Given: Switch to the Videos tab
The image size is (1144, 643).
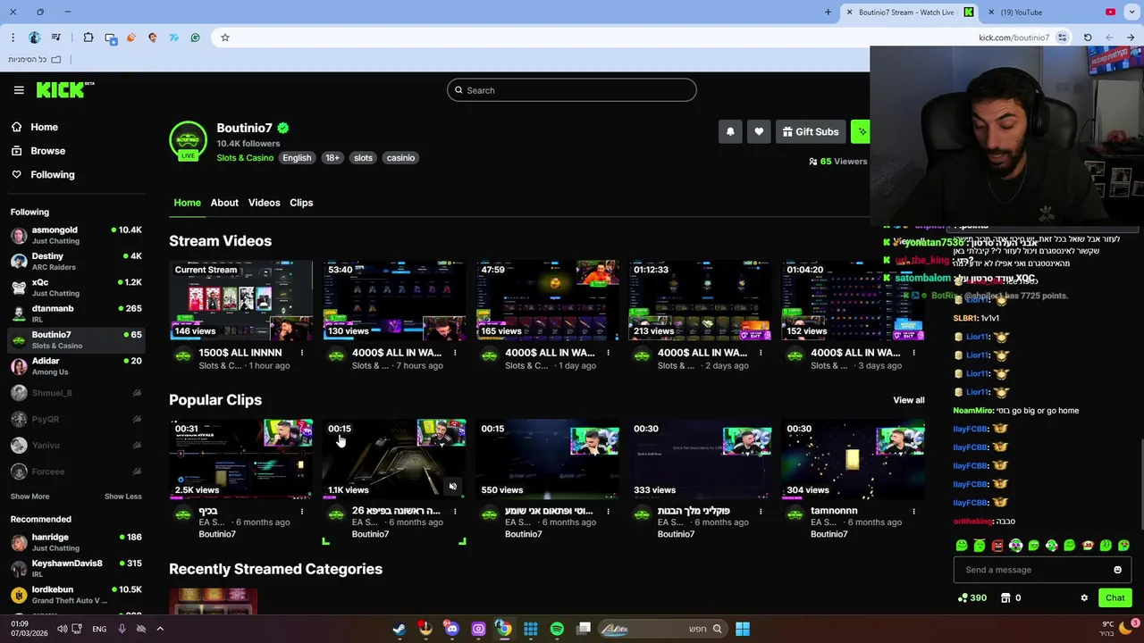Looking at the screenshot, I should (x=264, y=203).
